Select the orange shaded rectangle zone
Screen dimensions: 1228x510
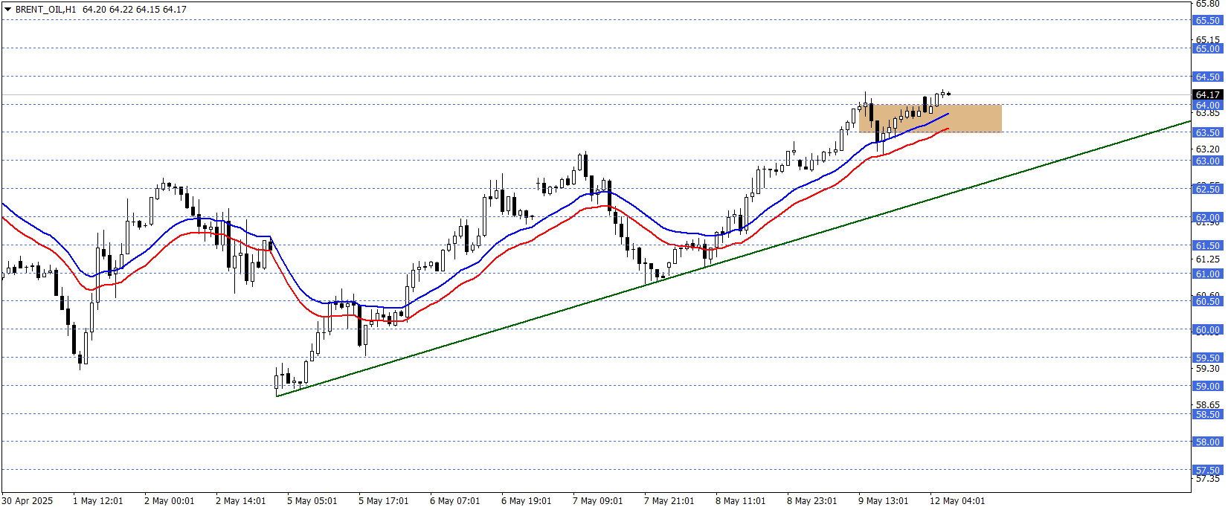pos(930,118)
